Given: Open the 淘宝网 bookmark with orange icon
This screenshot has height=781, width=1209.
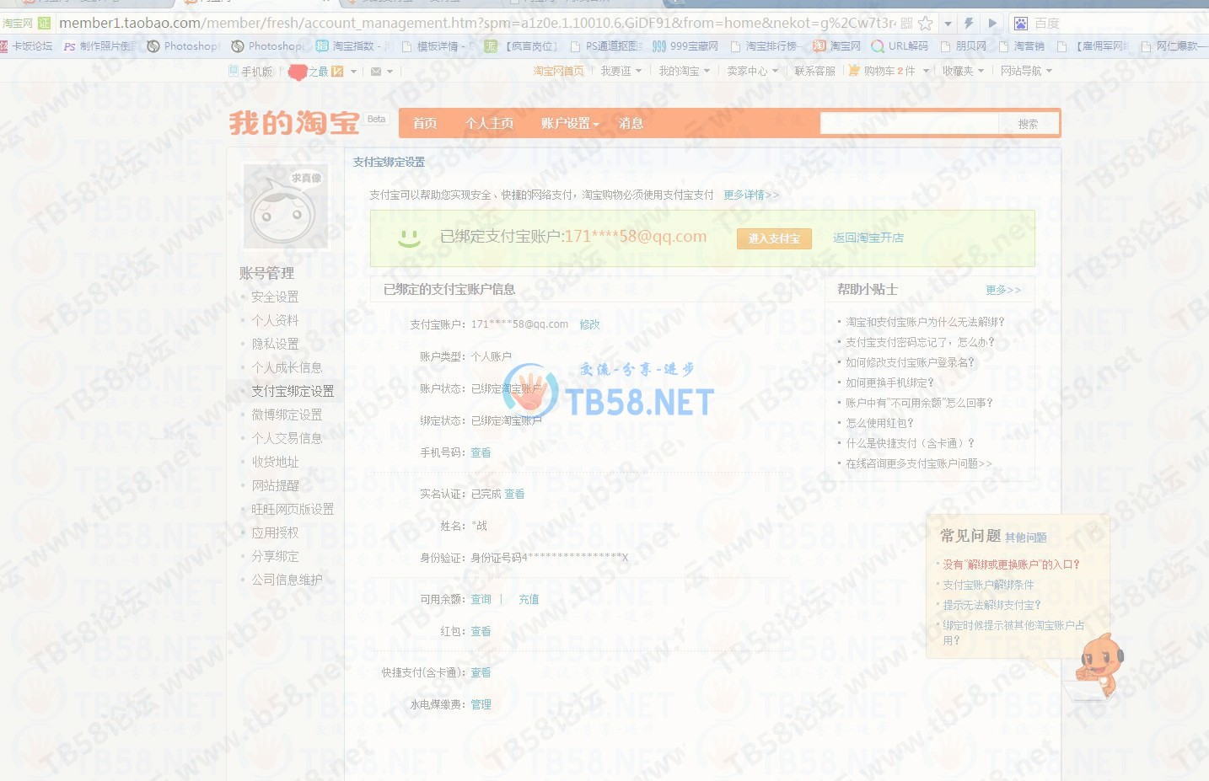Looking at the screenshot, I should (x=837, y=46).
